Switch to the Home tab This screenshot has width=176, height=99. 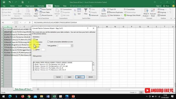click(x=12, y=6)
